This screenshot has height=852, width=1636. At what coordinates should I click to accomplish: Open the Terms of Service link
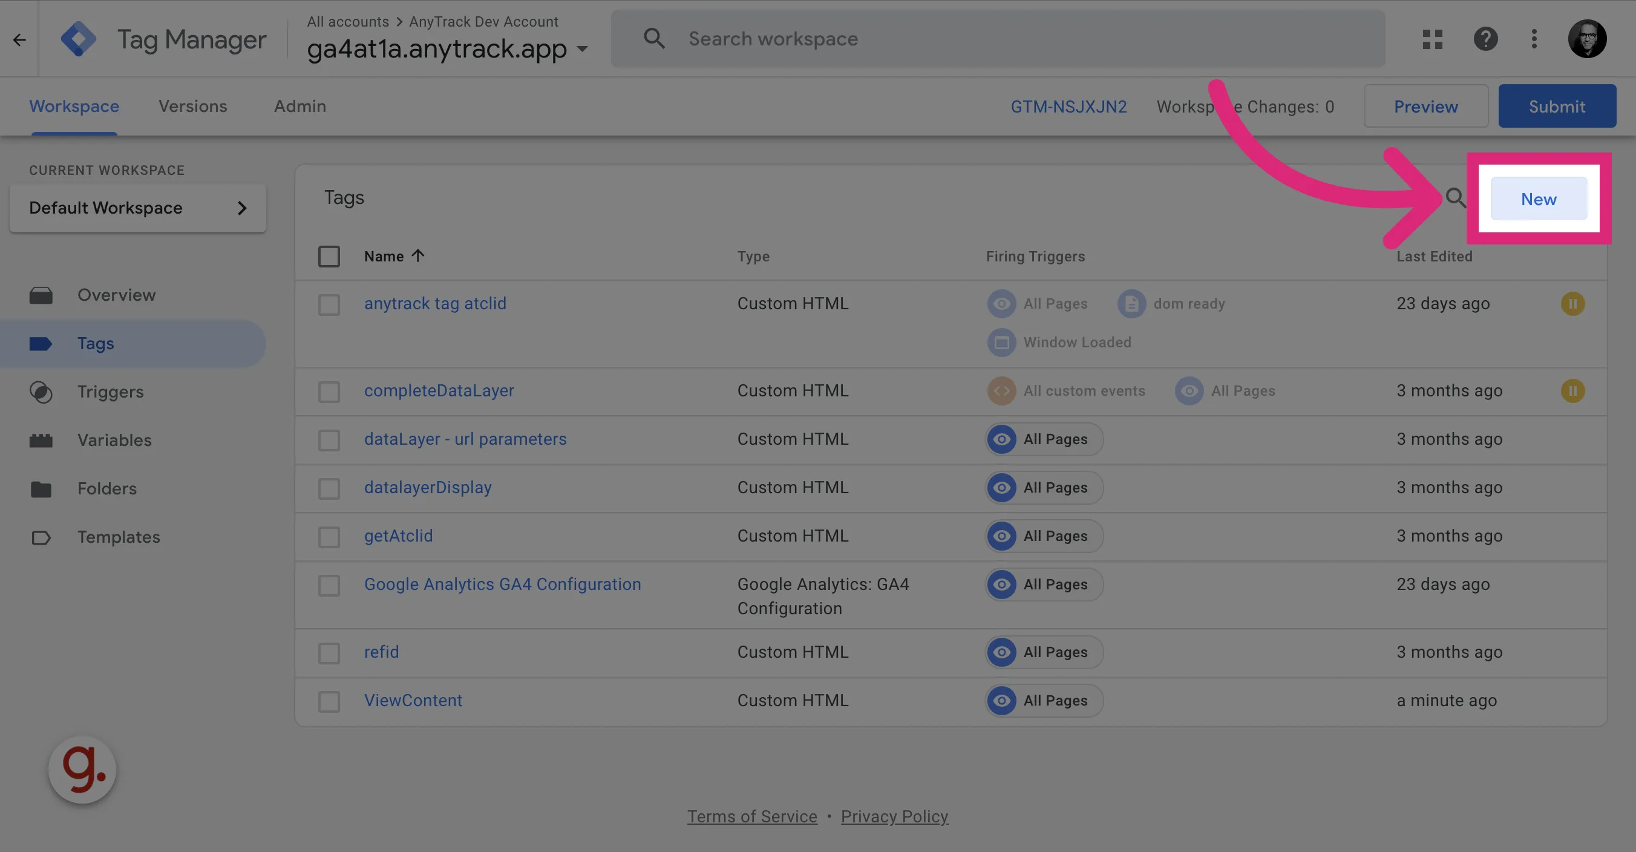pos(752,816)
